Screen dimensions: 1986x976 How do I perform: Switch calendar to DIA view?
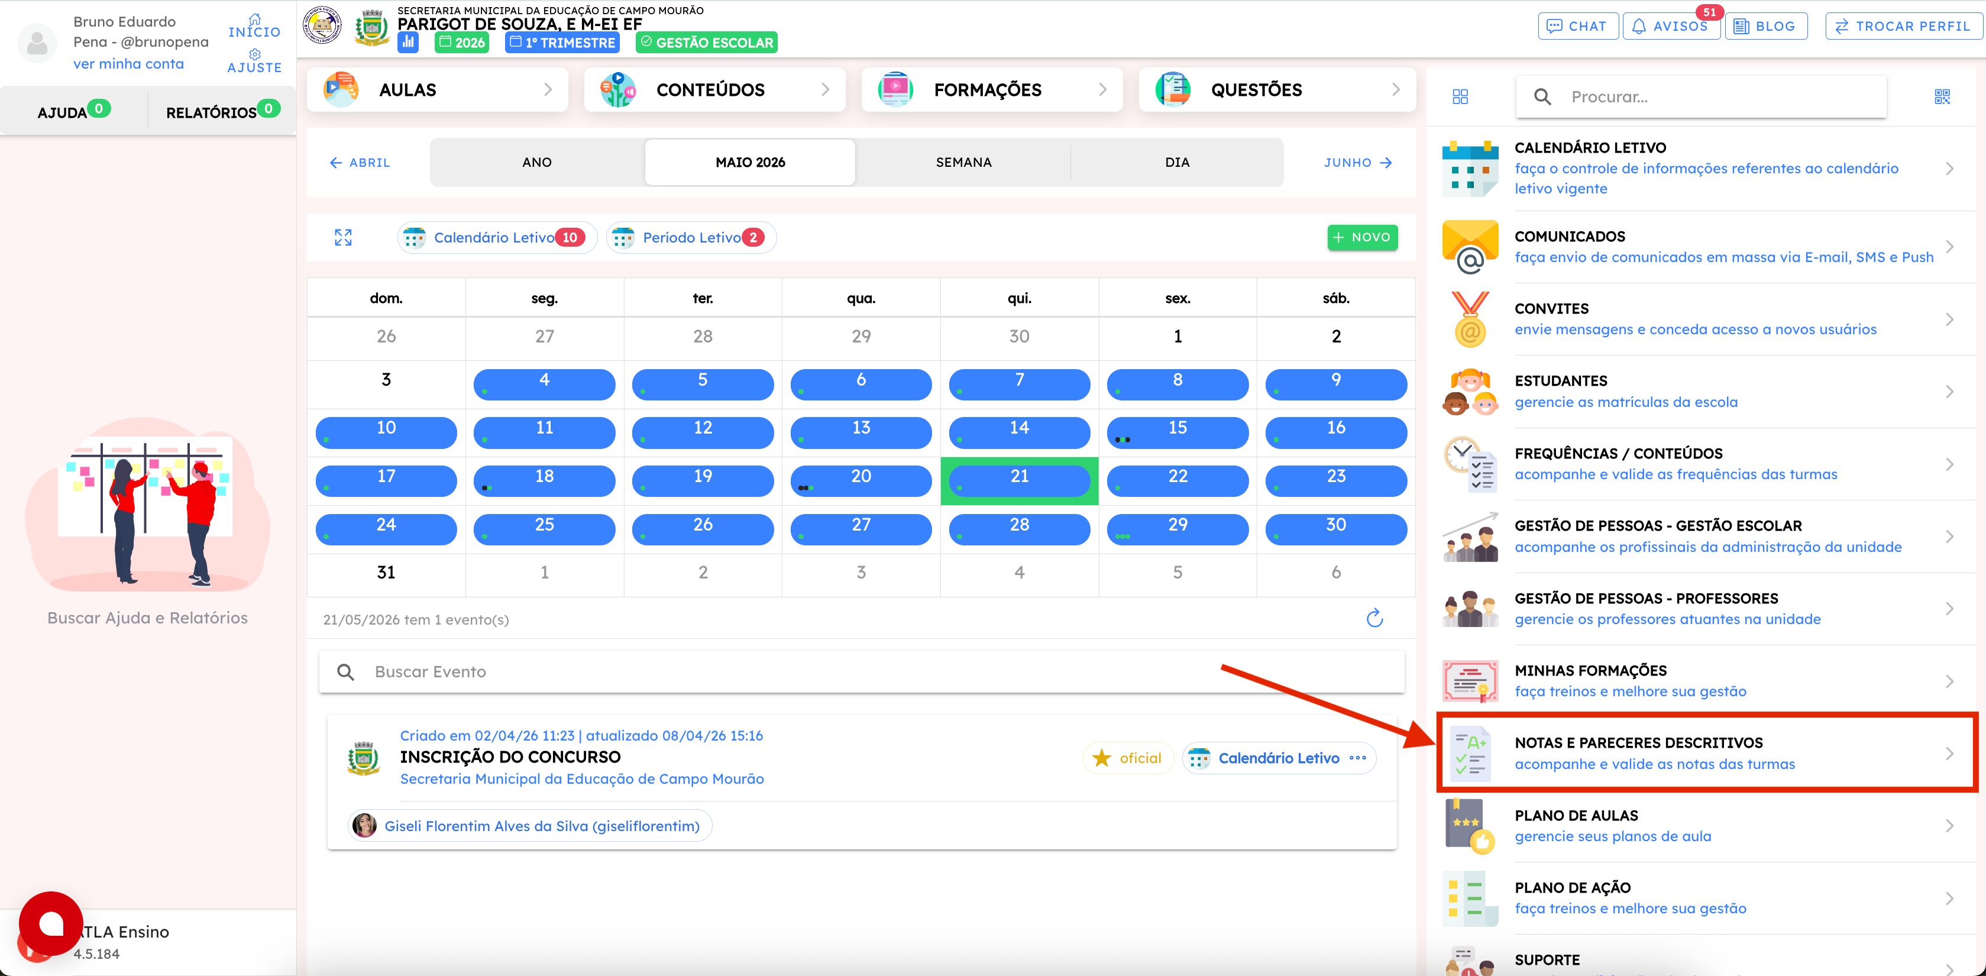[x=1178, y=162]
